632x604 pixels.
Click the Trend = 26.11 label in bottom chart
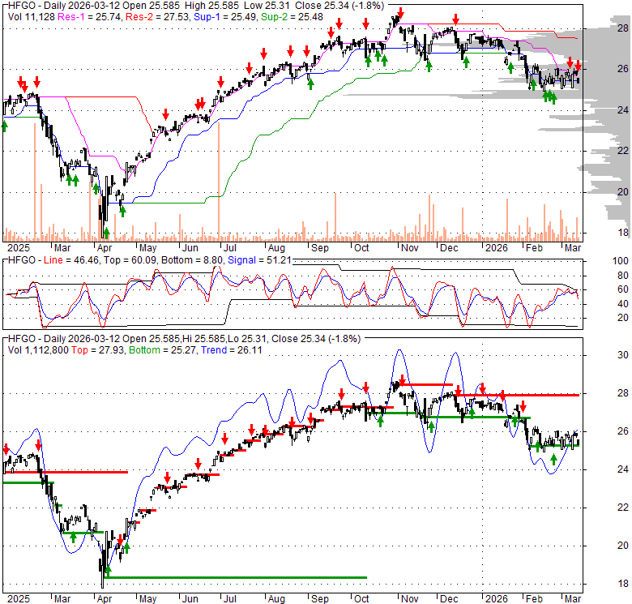(232, 350)
